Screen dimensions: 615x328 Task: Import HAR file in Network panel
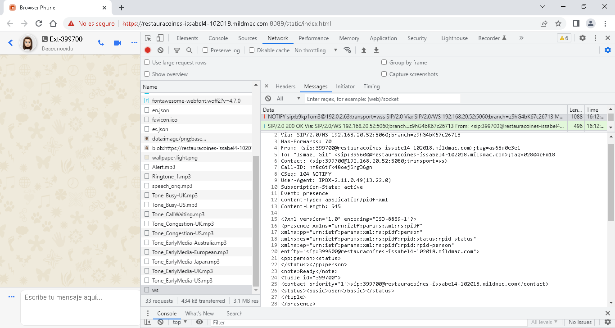click(364, 50)
